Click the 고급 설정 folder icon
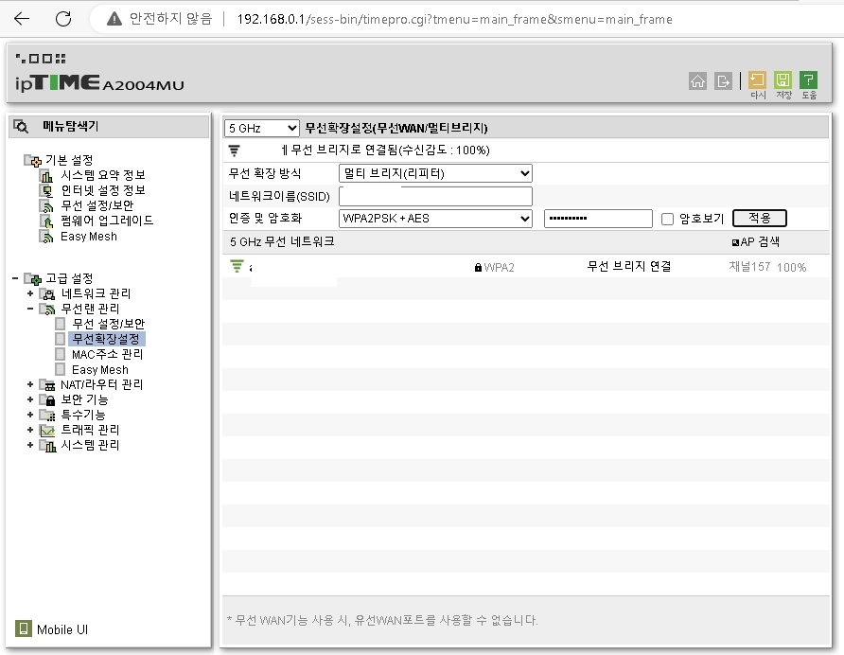Viewport: 844px width, 655px height. tap(32, 278)
